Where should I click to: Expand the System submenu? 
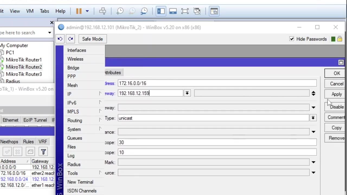[84, 129]
